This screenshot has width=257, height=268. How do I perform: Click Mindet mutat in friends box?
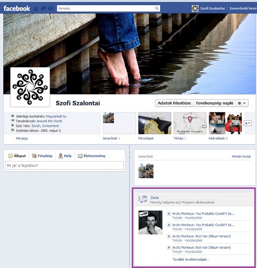241,157
